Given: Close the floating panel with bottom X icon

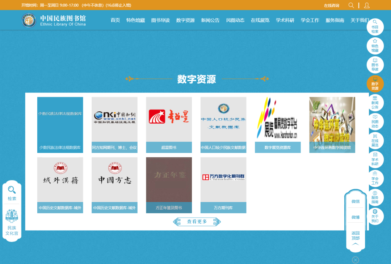Looking at the screenshot, I should click(356, 260).
